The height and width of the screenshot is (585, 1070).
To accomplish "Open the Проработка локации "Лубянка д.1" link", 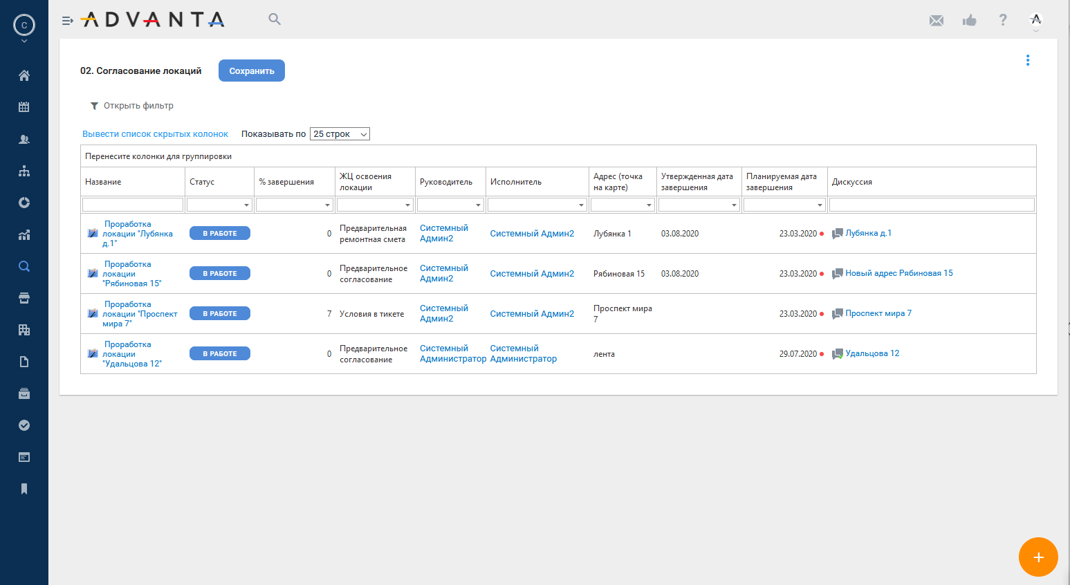I will [x=138, y=234].
